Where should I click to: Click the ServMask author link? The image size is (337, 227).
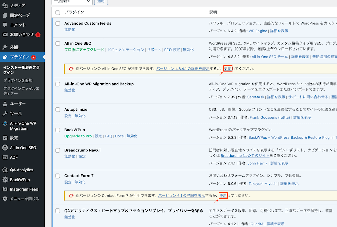pyautogui.click(x=255, y=97)
